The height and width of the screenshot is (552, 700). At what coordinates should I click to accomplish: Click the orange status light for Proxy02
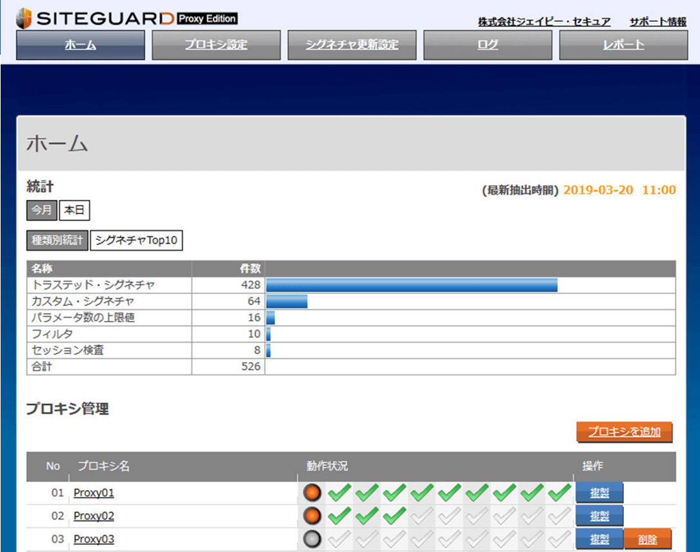click(312, 515)
